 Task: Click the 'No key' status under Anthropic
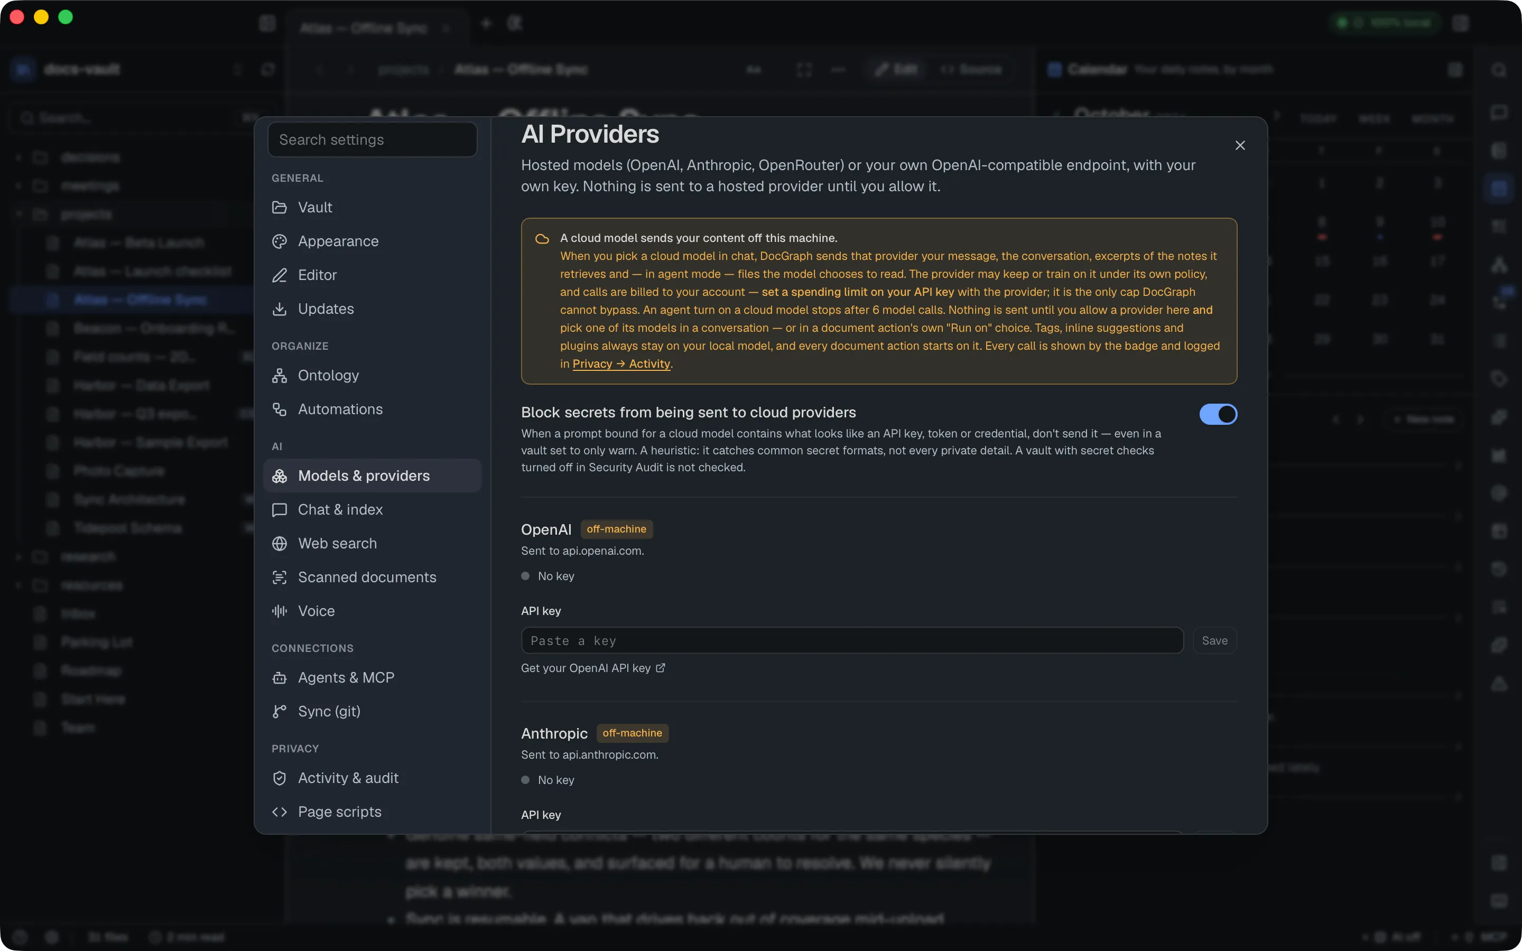click(x=548, y=780)
